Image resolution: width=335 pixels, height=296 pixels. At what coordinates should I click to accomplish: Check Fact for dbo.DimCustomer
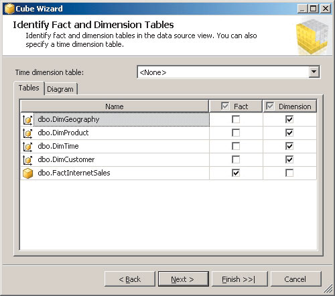(x=236, y=159)
